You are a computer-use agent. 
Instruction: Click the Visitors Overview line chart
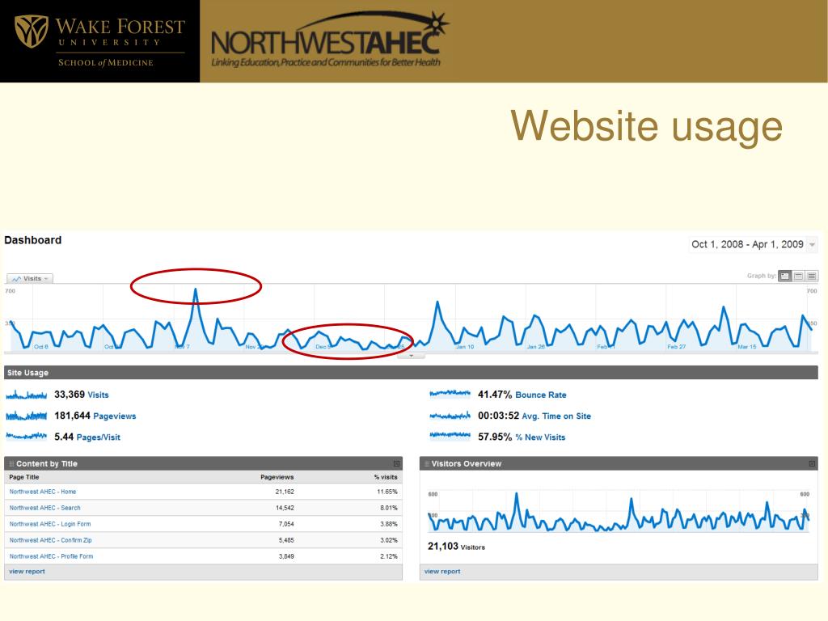[x=619, y=512]
